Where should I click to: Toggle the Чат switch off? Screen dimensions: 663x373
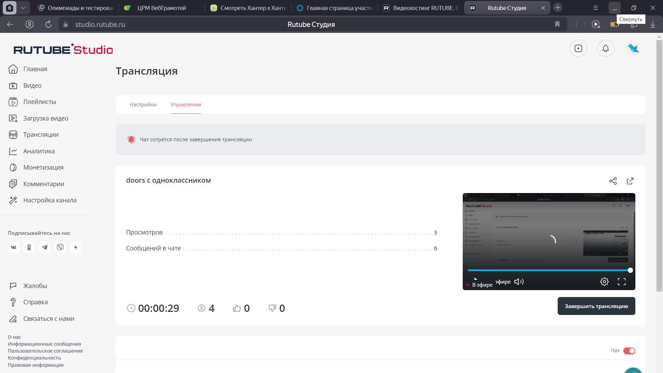pyautogui.click(x=629, y=351)
